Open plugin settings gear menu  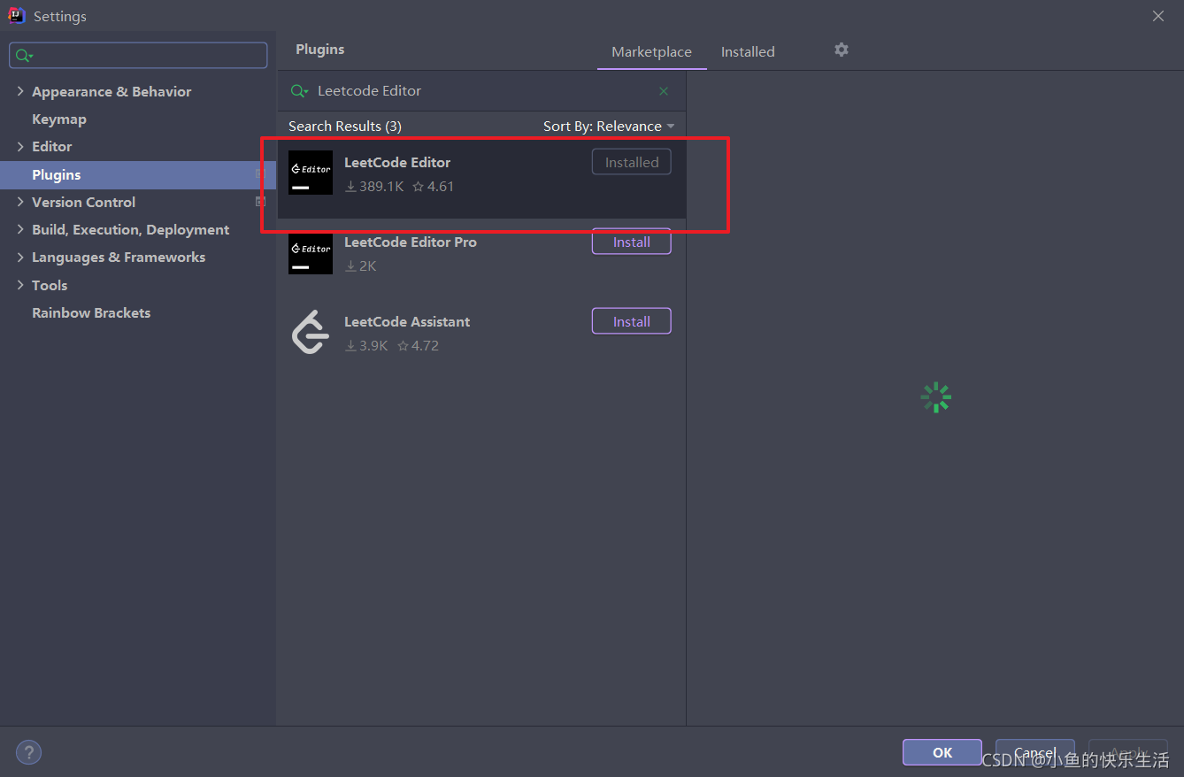(841, 50)
